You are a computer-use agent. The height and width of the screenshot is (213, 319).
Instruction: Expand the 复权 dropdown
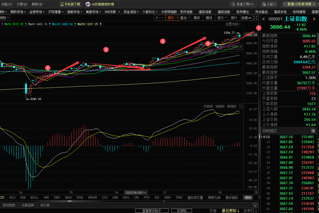(172, 18)
